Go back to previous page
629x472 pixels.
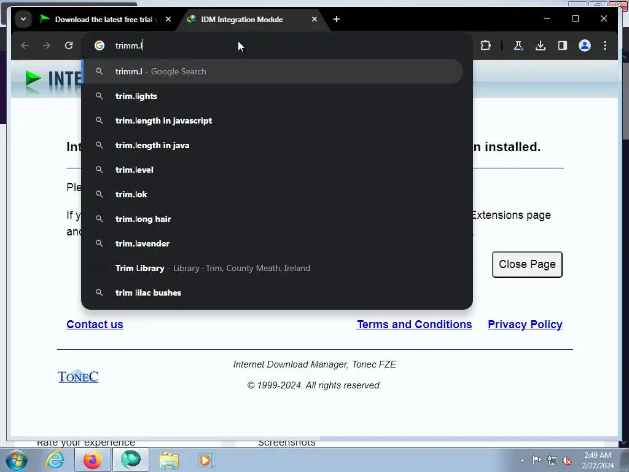tap(25, 45)
